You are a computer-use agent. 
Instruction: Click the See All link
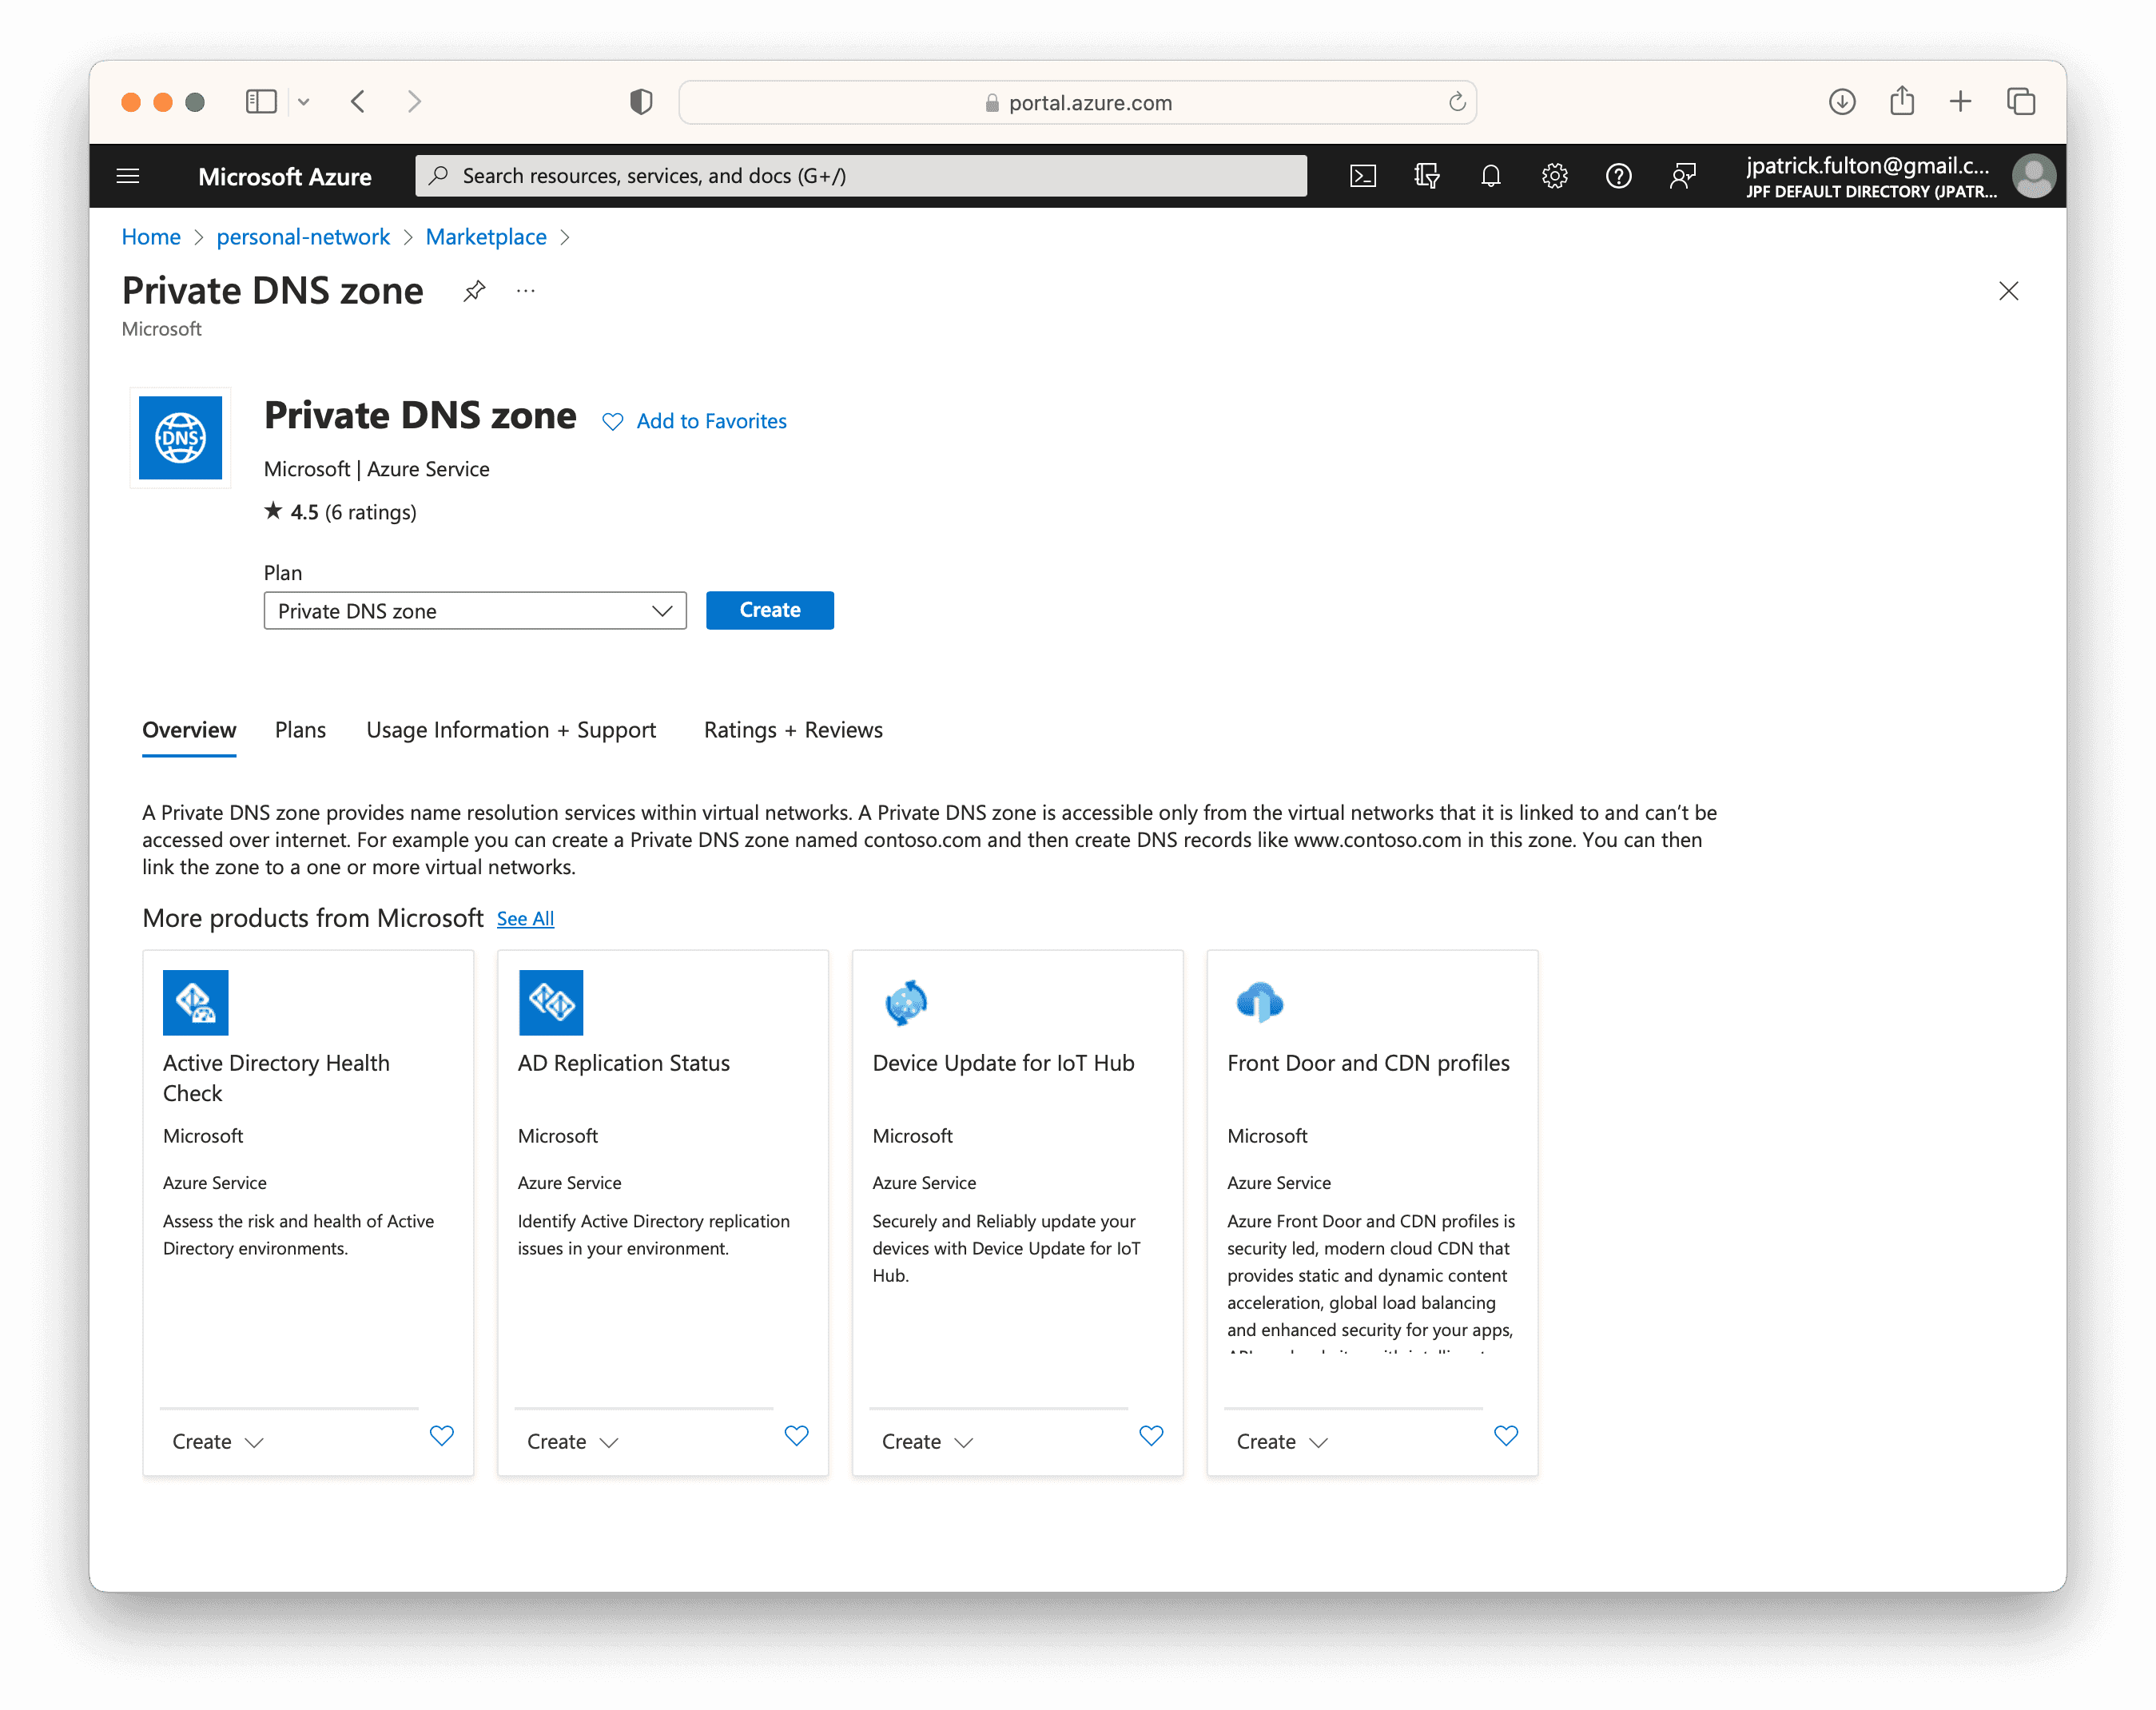pyautogui.click(x=525, y=919)
